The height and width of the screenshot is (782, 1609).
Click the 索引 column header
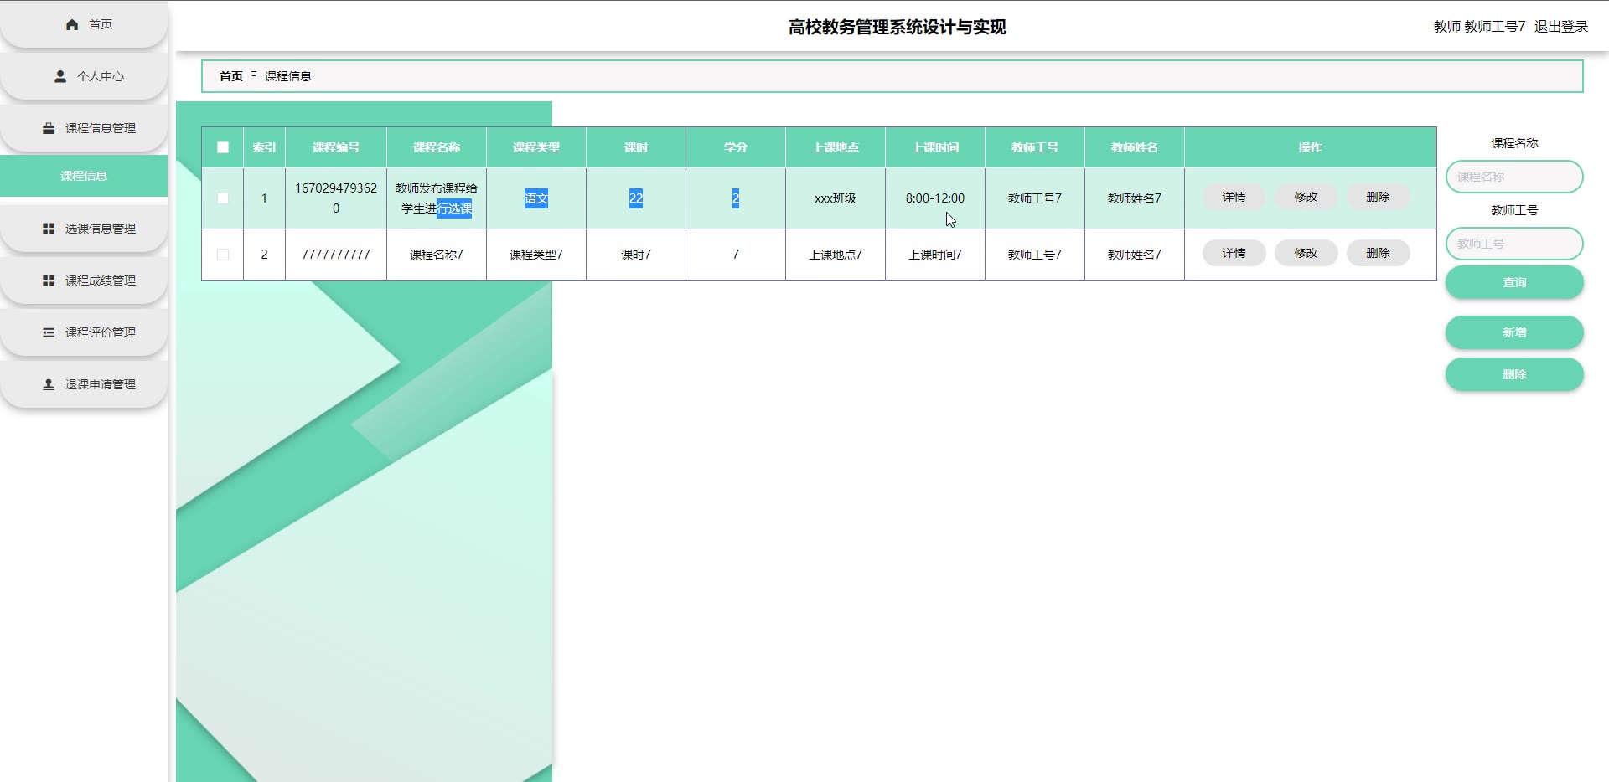264,147
